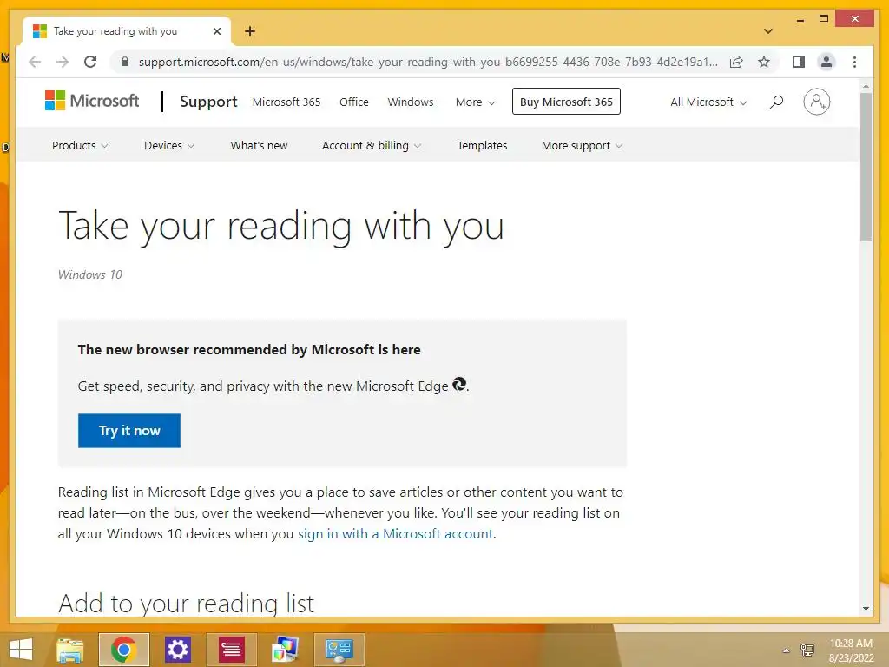
Task: Click the browser back arrow
Action: 35,62
